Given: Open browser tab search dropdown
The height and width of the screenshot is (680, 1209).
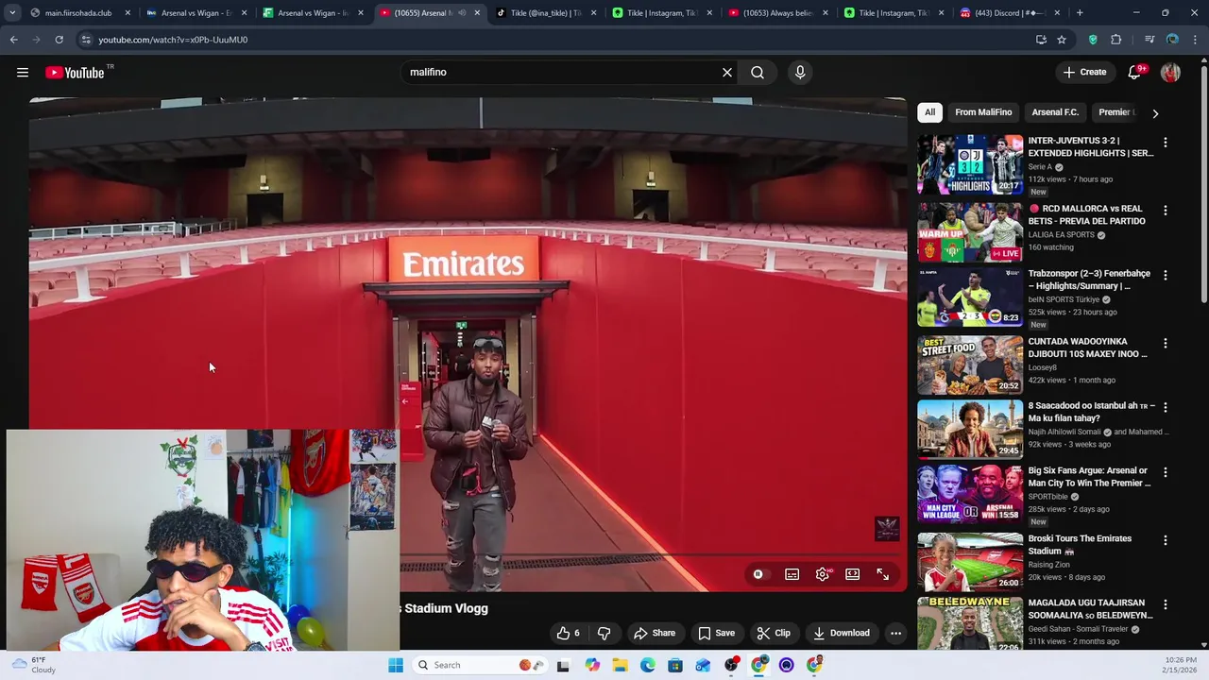Looking at the screenshot, I should point(11,13).
